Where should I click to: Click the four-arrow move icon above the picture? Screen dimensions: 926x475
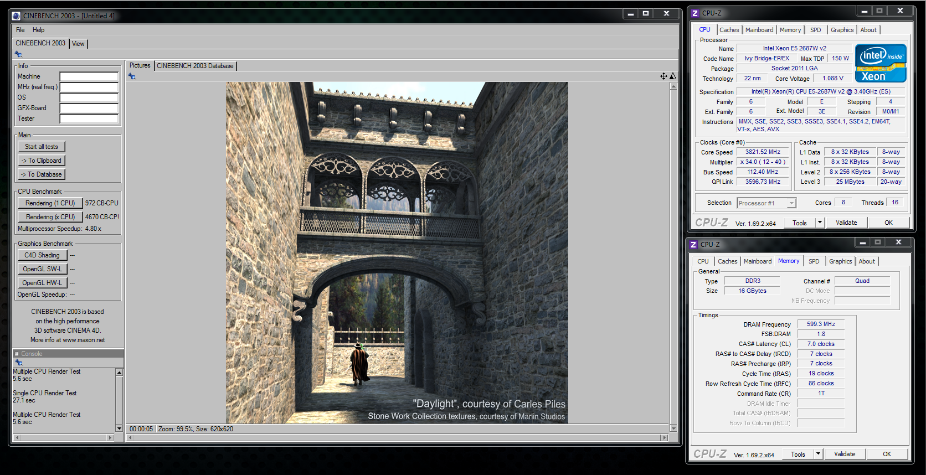pyautogui.click(x=663, y=76)
